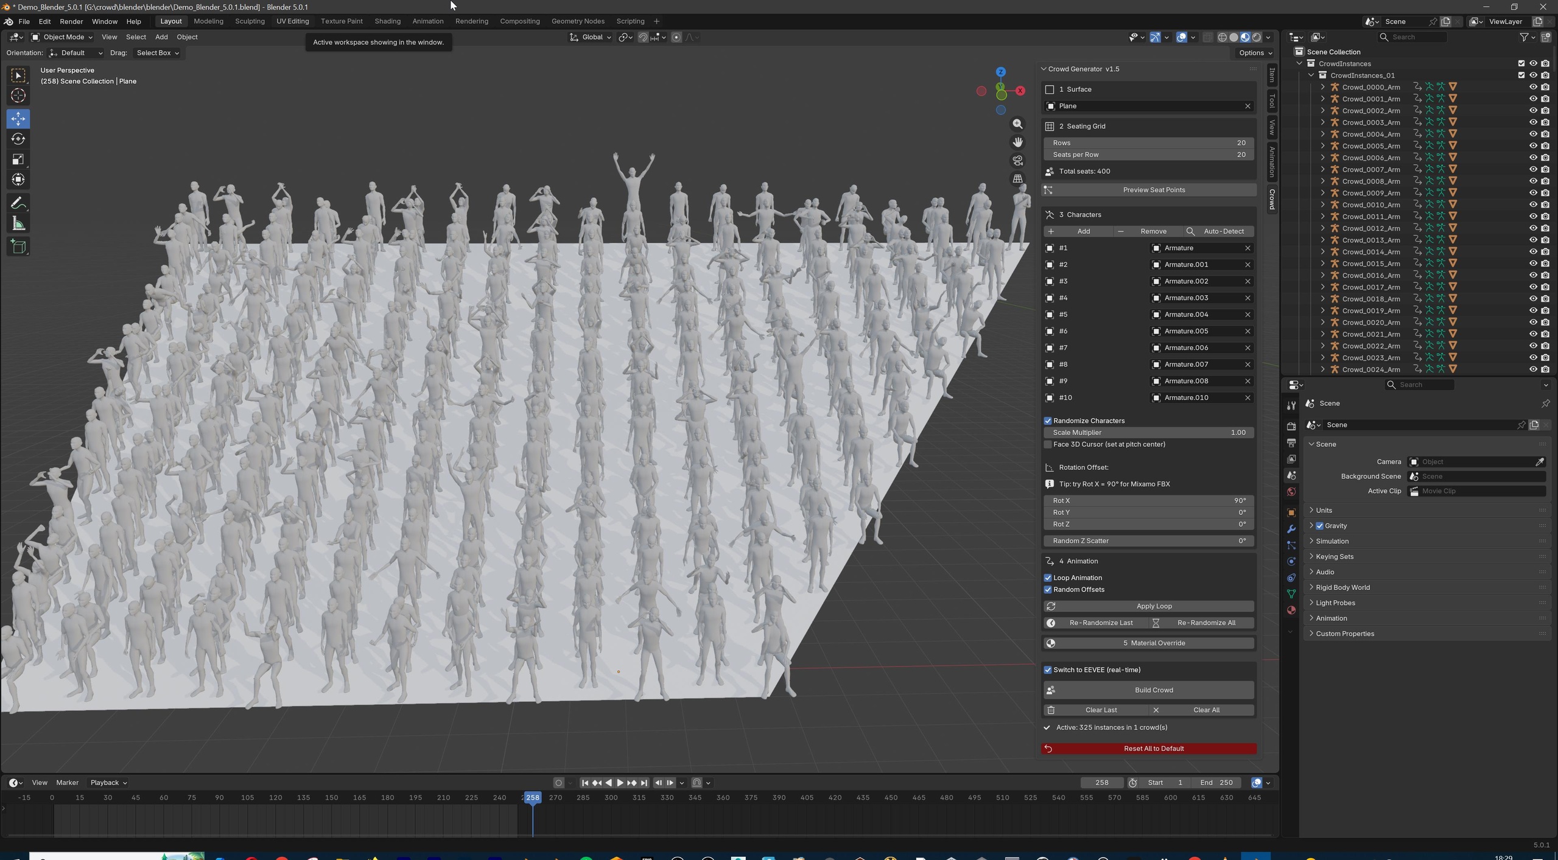Toggle Loop Animation checkbox
The image size is (1558, 860).
(1048, 578)
